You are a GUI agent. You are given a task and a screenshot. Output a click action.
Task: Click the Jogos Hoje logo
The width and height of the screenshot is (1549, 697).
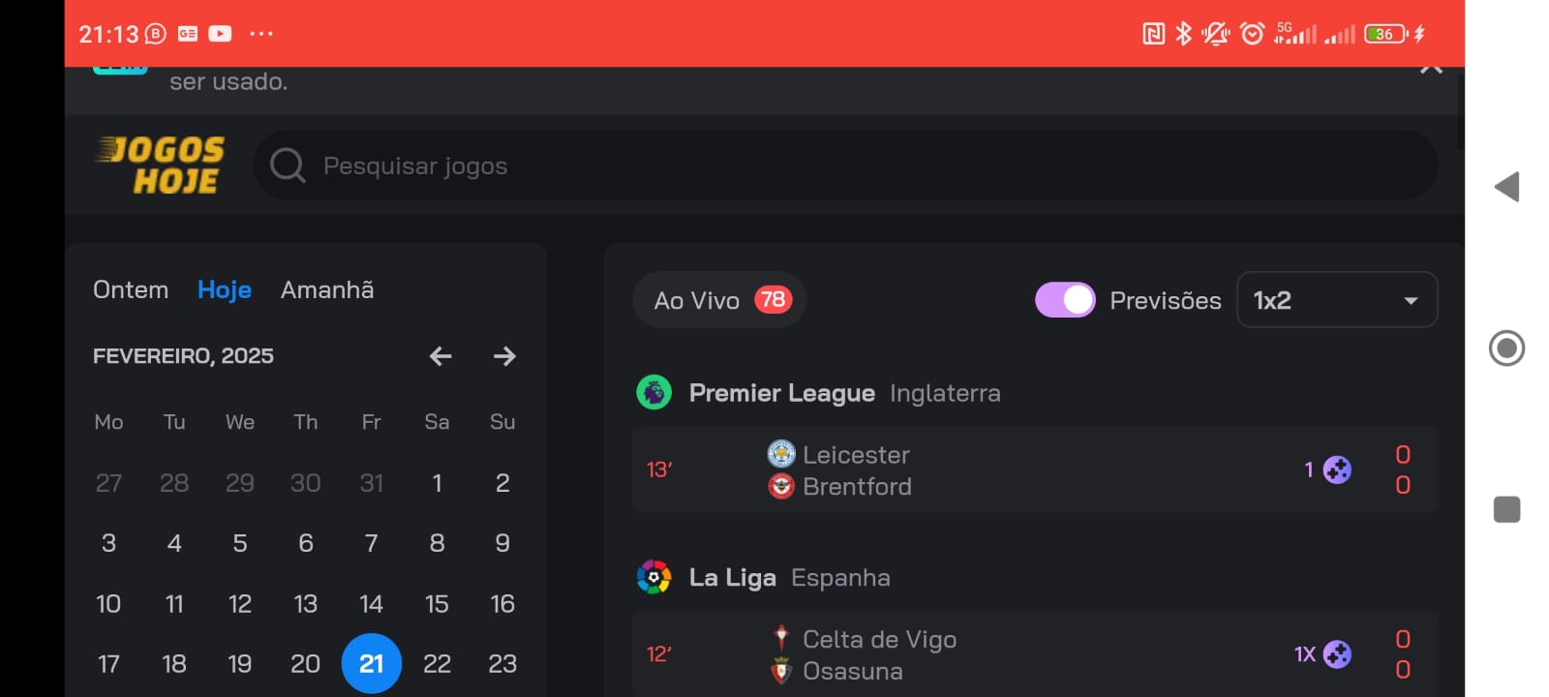coord(161,166)
